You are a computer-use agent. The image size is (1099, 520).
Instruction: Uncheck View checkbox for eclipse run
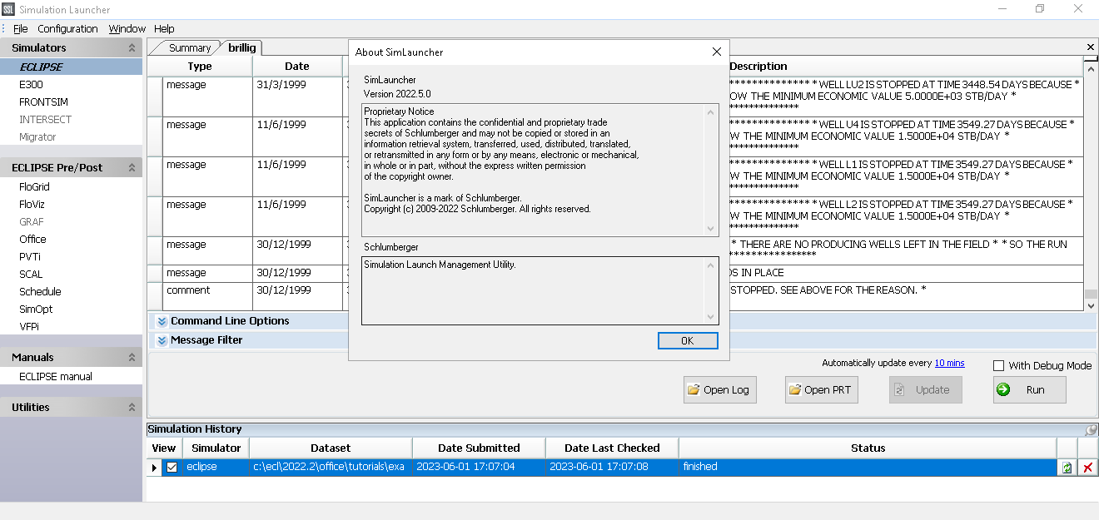pyautogui.click(x=172, y=467)
